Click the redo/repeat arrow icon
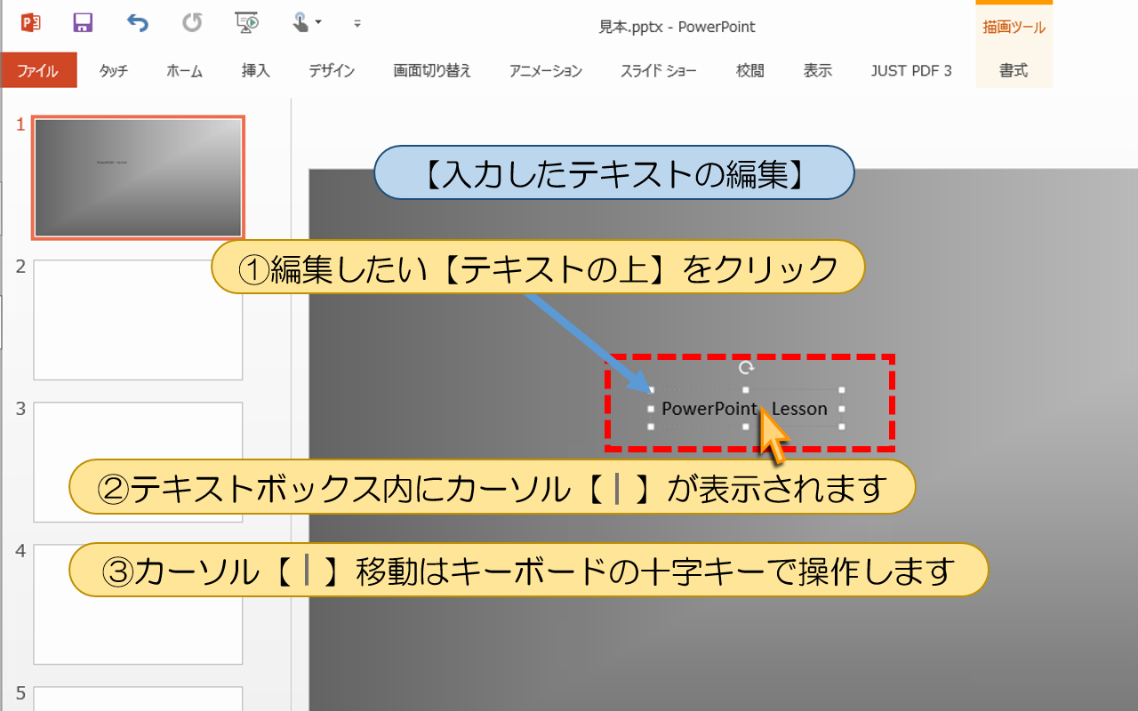 click(x=192, y=23)
